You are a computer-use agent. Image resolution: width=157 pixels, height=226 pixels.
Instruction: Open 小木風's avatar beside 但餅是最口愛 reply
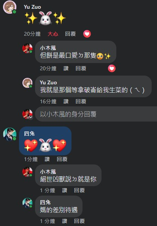pyautogui.click(x=27, y=48)
